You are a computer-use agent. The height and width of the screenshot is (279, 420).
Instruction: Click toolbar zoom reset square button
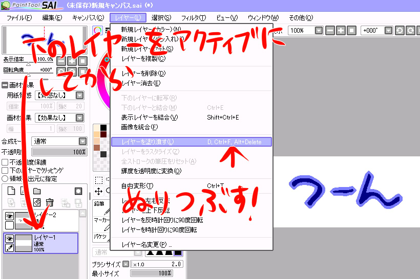coord(351,31)
